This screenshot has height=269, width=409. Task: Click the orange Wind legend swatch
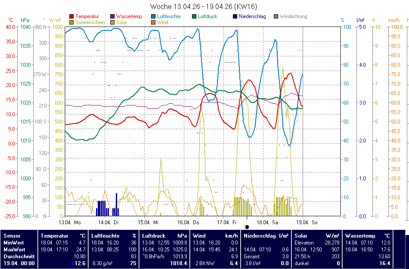(154, 22)
